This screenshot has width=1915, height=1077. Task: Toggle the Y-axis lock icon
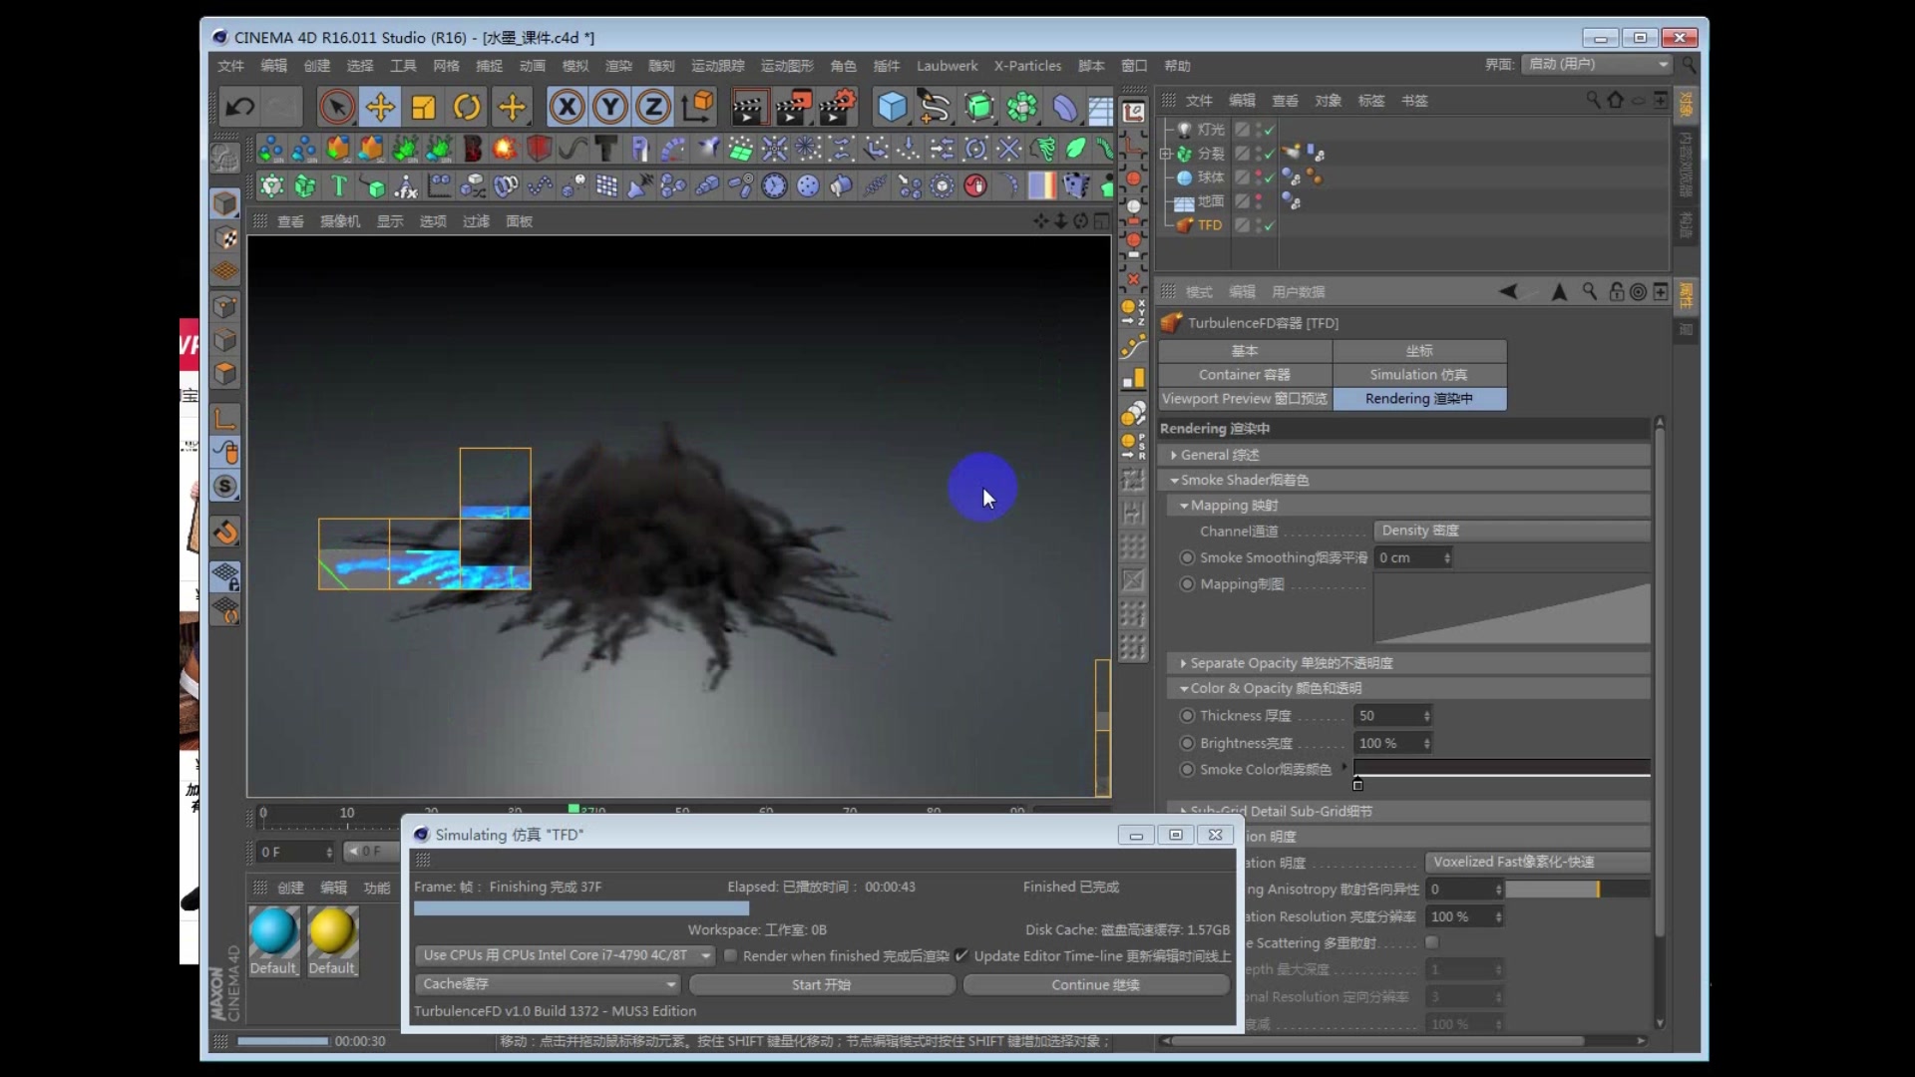(x=609, y=107)
